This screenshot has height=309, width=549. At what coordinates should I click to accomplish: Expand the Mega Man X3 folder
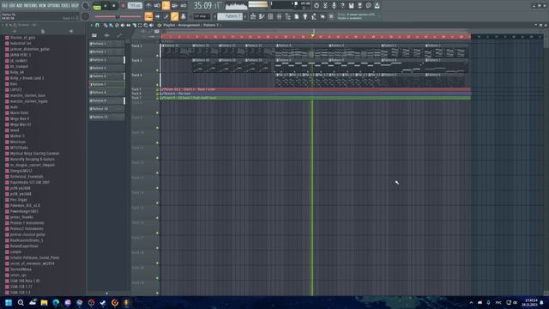21,124
